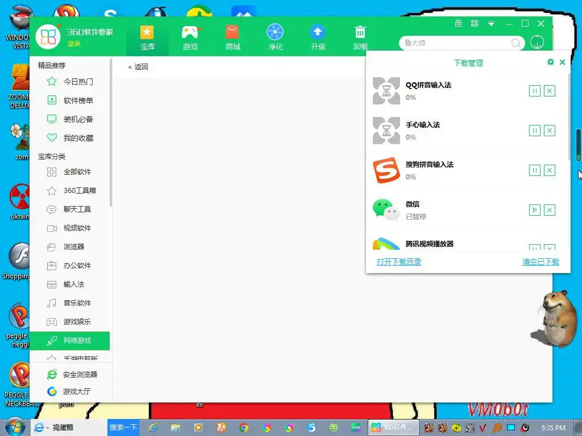Screen dimensions: 582x436
Task: Select 全部软件 category
Action: 70,171
